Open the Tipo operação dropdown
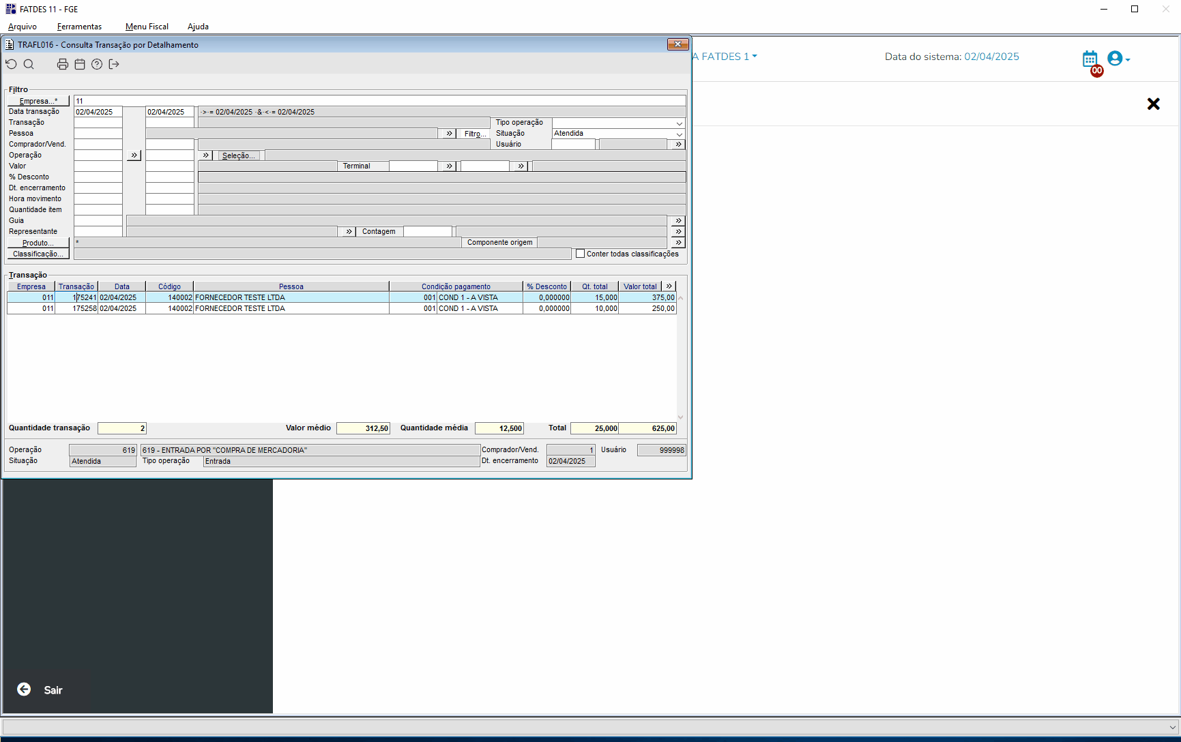 [x=680, y=123]
